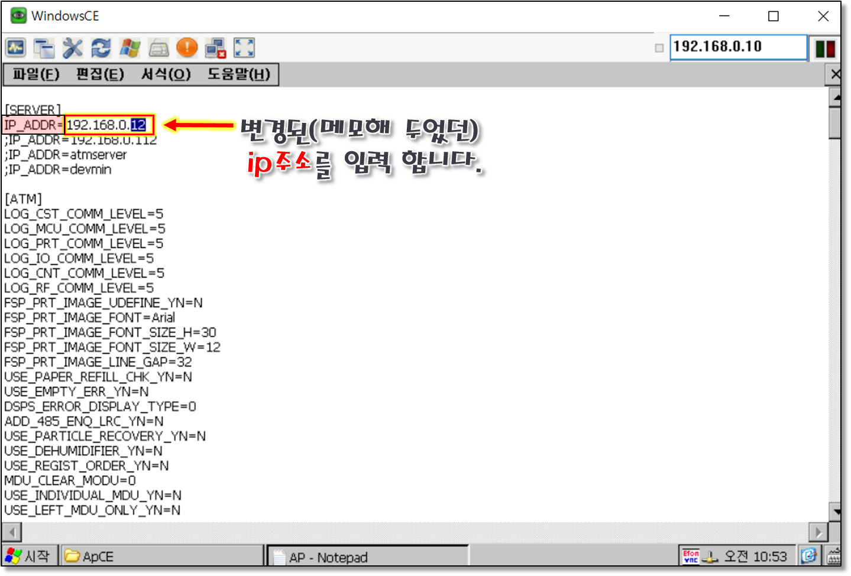Screen dimensions: 851x576
Task: Click the 시작 Start button on taskbar
Action: [28, 557]
